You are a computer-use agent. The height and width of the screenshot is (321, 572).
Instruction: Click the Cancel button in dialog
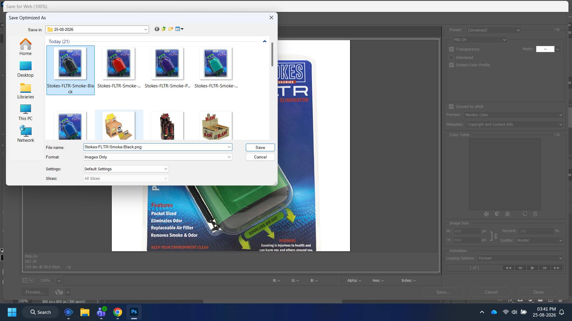pos(260,157)
